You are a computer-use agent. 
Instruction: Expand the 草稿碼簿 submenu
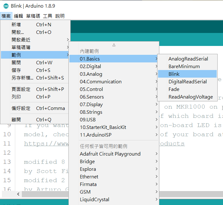coord(35,48)
